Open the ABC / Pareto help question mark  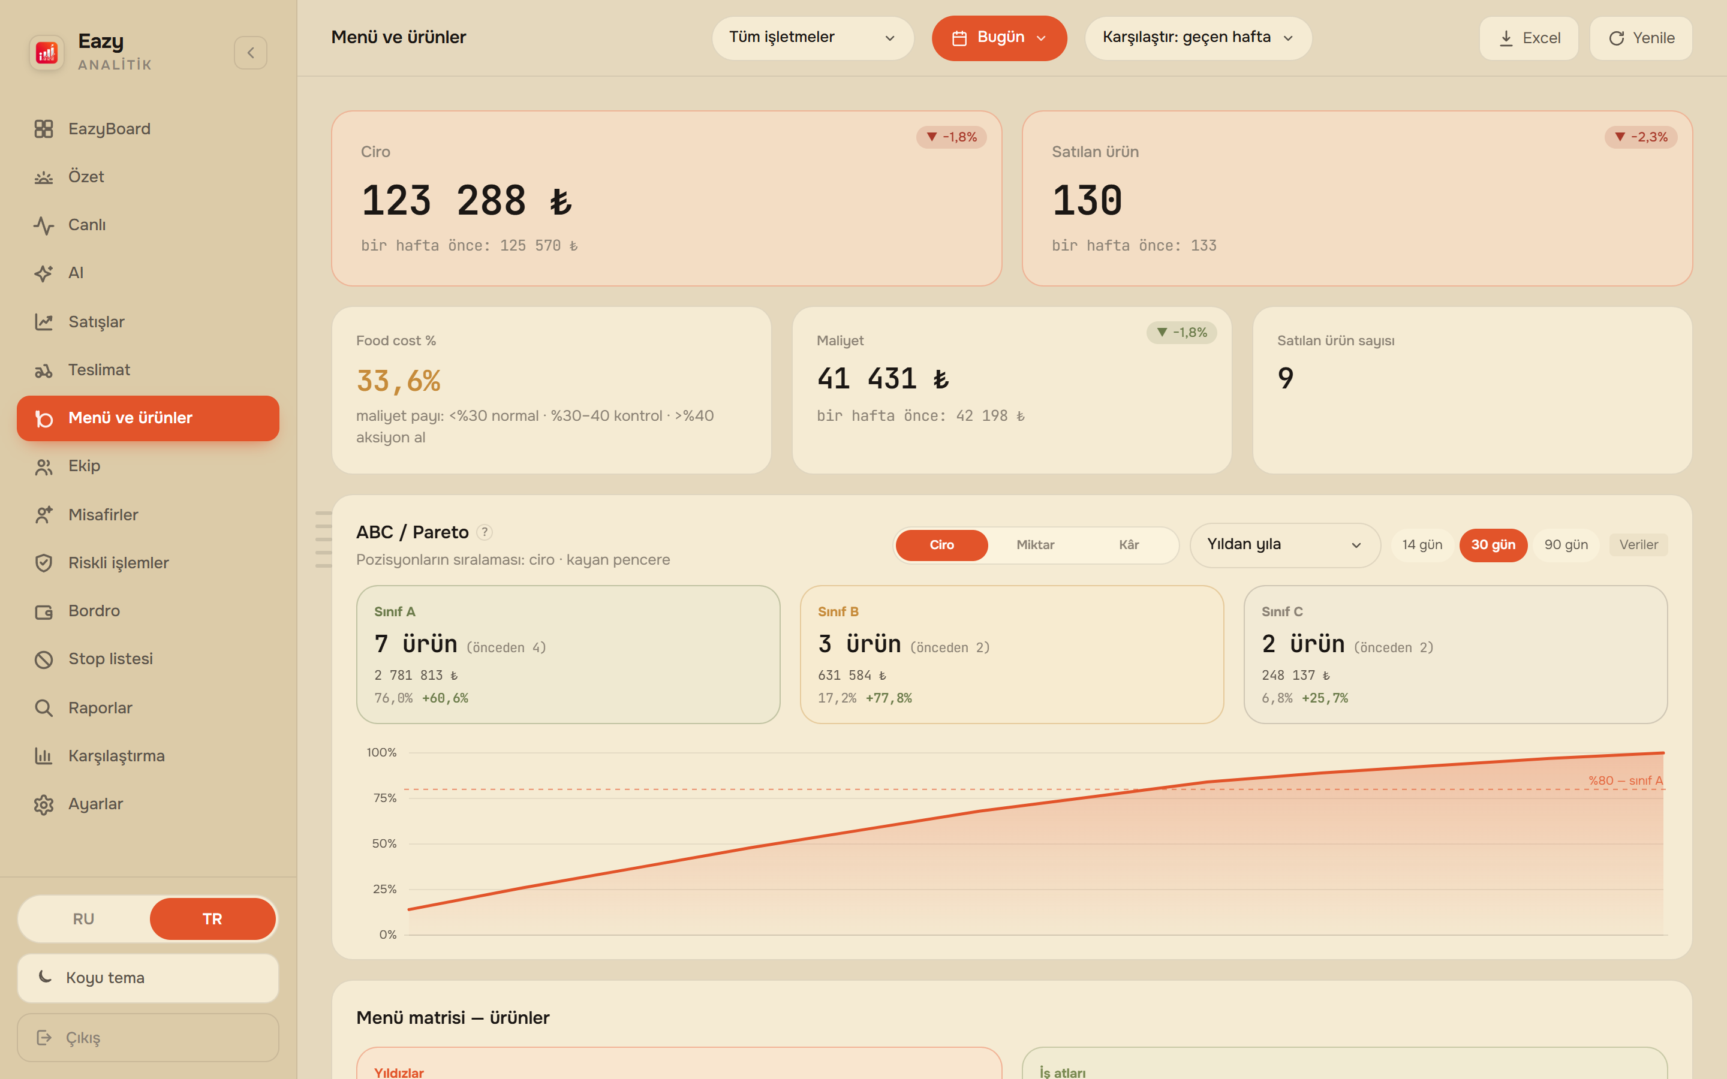coord(485,532)
